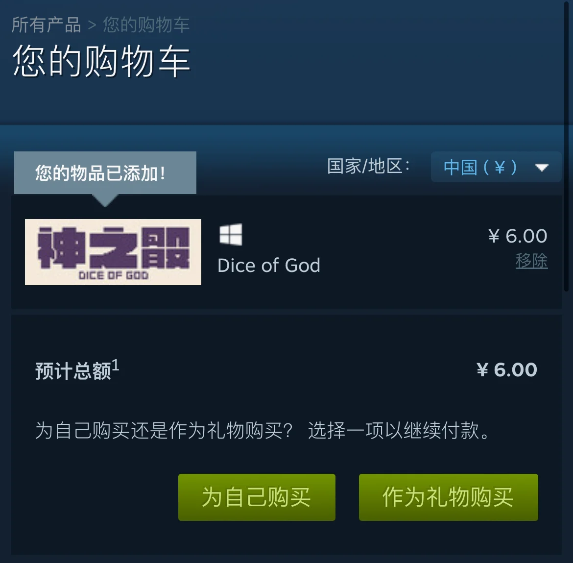Click the 选择一项以继续付款 prompt text

tap(399, 430)
